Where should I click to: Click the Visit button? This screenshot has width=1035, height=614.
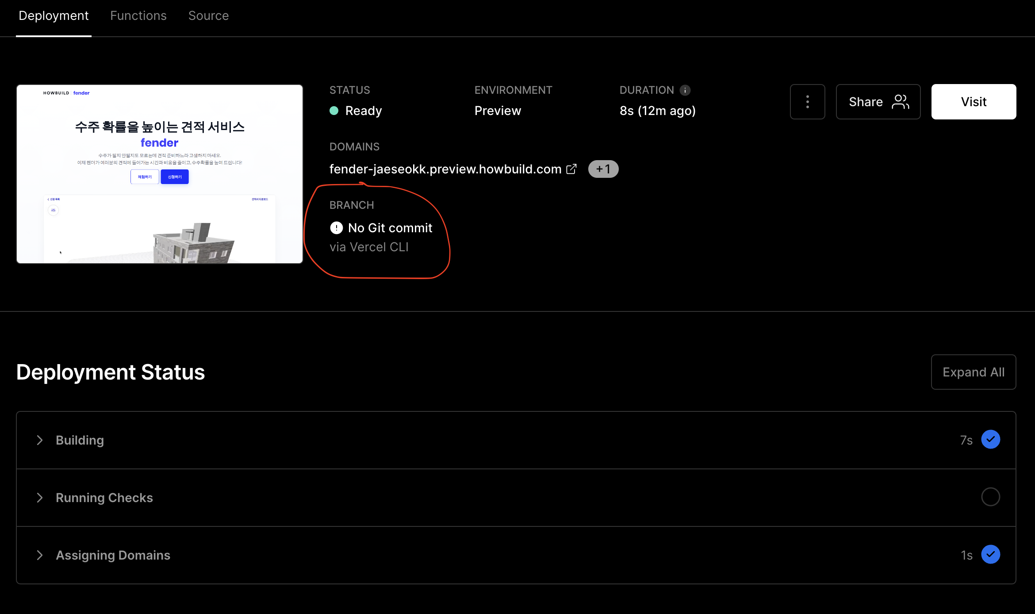[x=974, y=101]
